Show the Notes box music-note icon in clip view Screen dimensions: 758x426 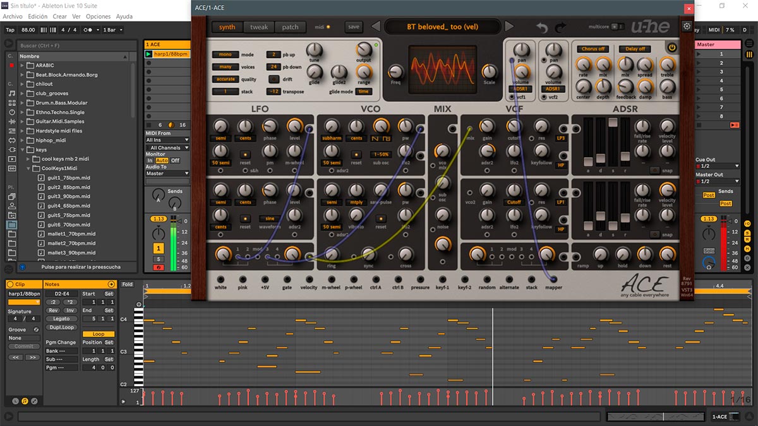(25, 401)
